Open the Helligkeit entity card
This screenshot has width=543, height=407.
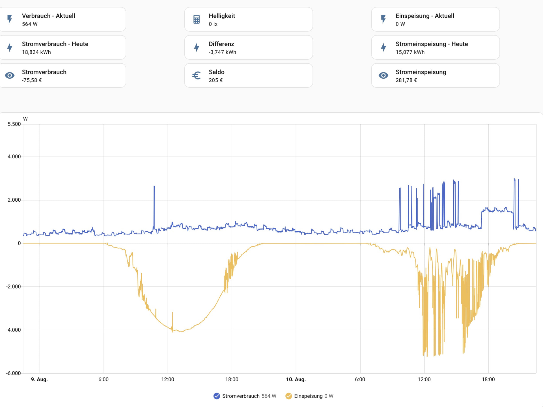[249, 19]
